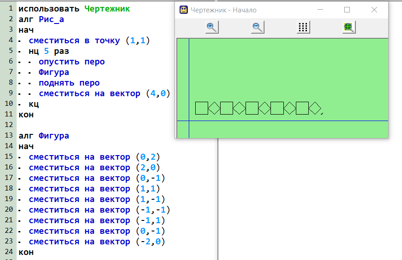This screenshot has width=402, height=260.
Task: Click line number 5 in the gutter
Action: pos(11,51)
